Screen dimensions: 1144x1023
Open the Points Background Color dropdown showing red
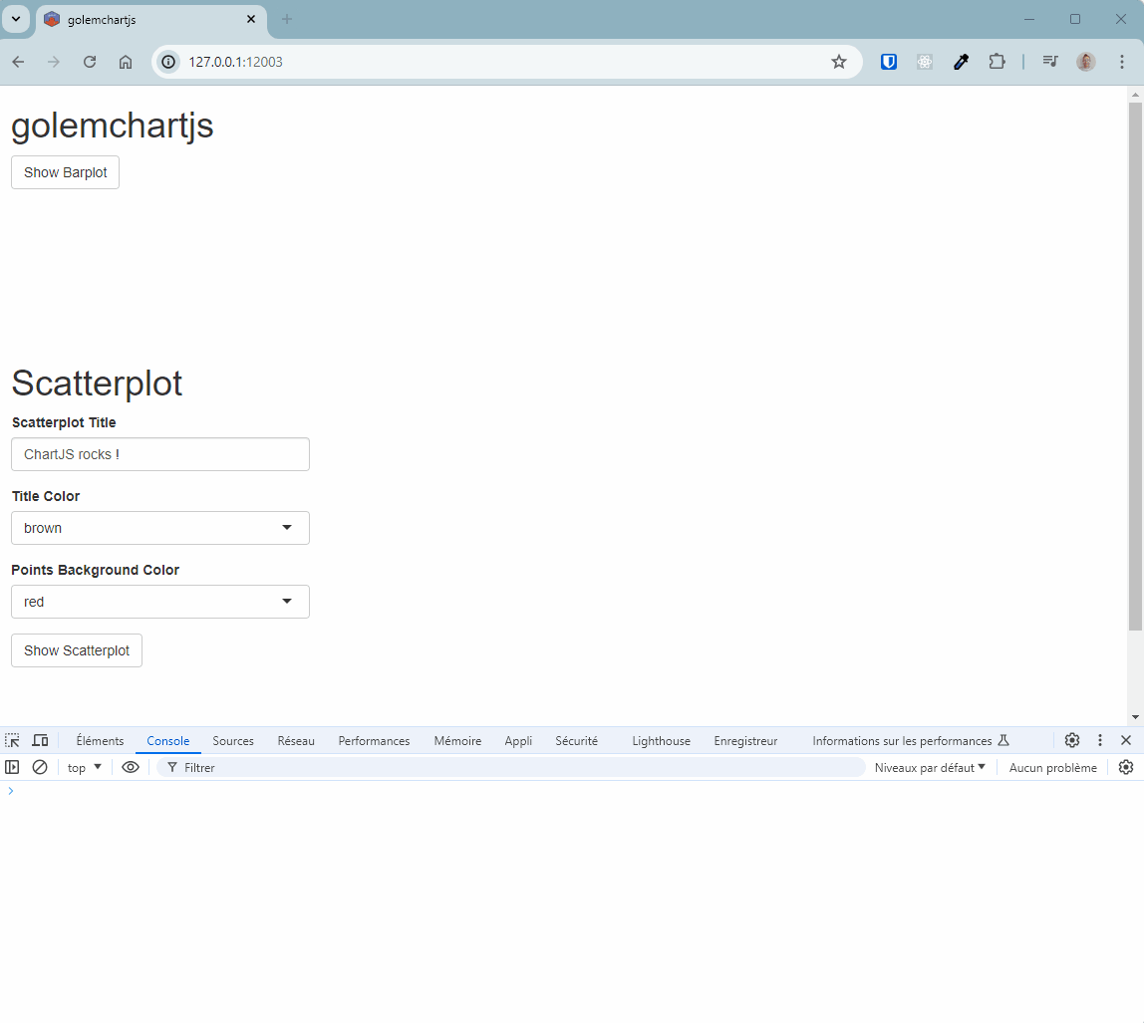[x=160, y=602]
